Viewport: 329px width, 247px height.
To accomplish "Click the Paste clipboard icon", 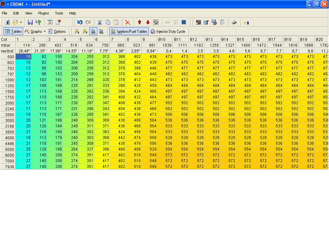I will [116, 22].
